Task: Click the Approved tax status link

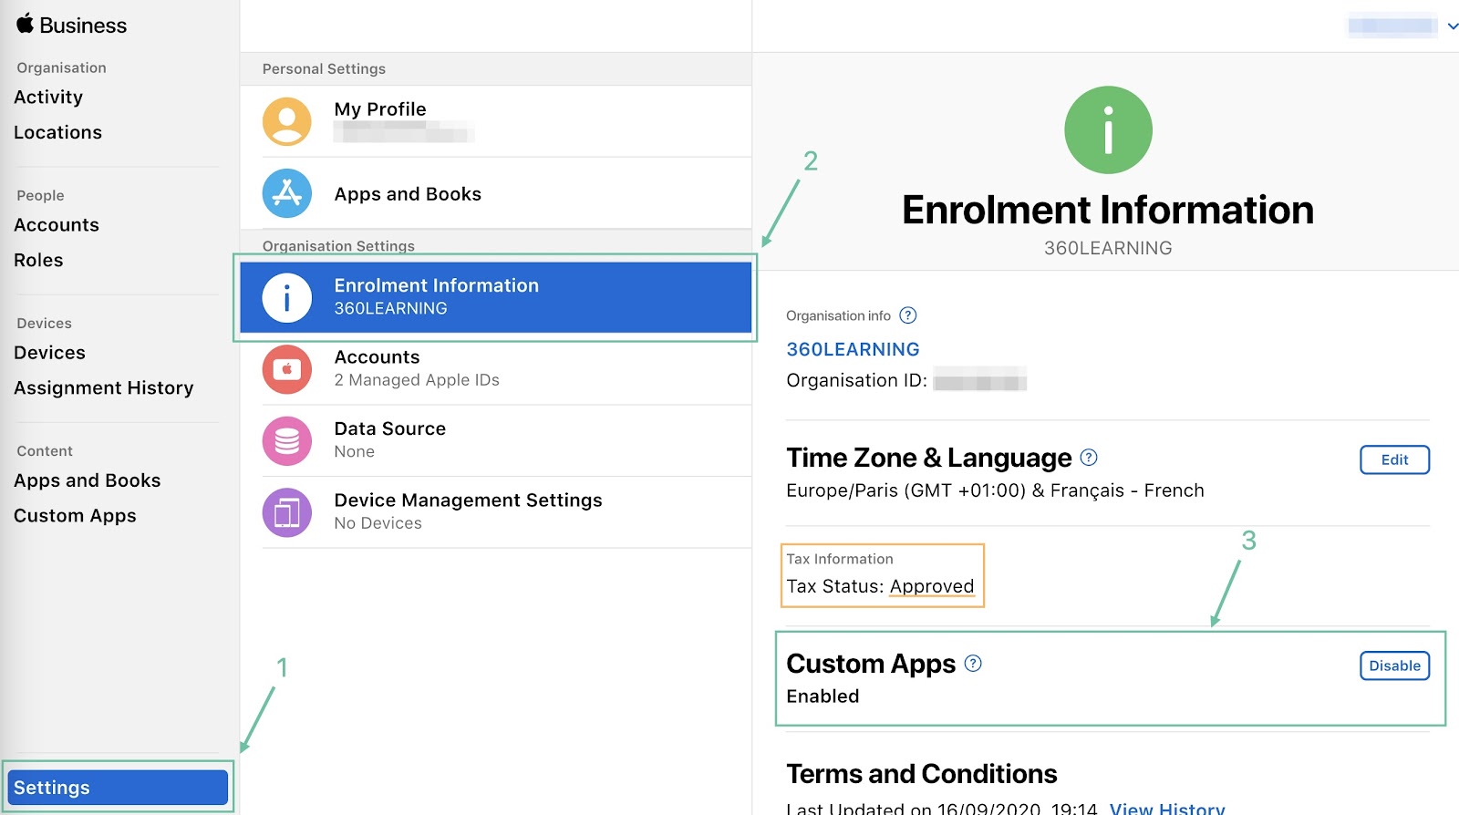Action: coord(932,586)
